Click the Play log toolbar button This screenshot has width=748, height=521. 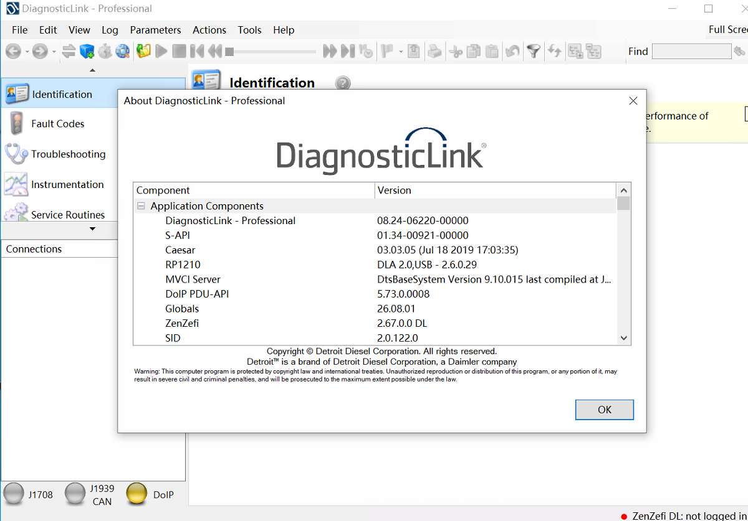point(161,51)
